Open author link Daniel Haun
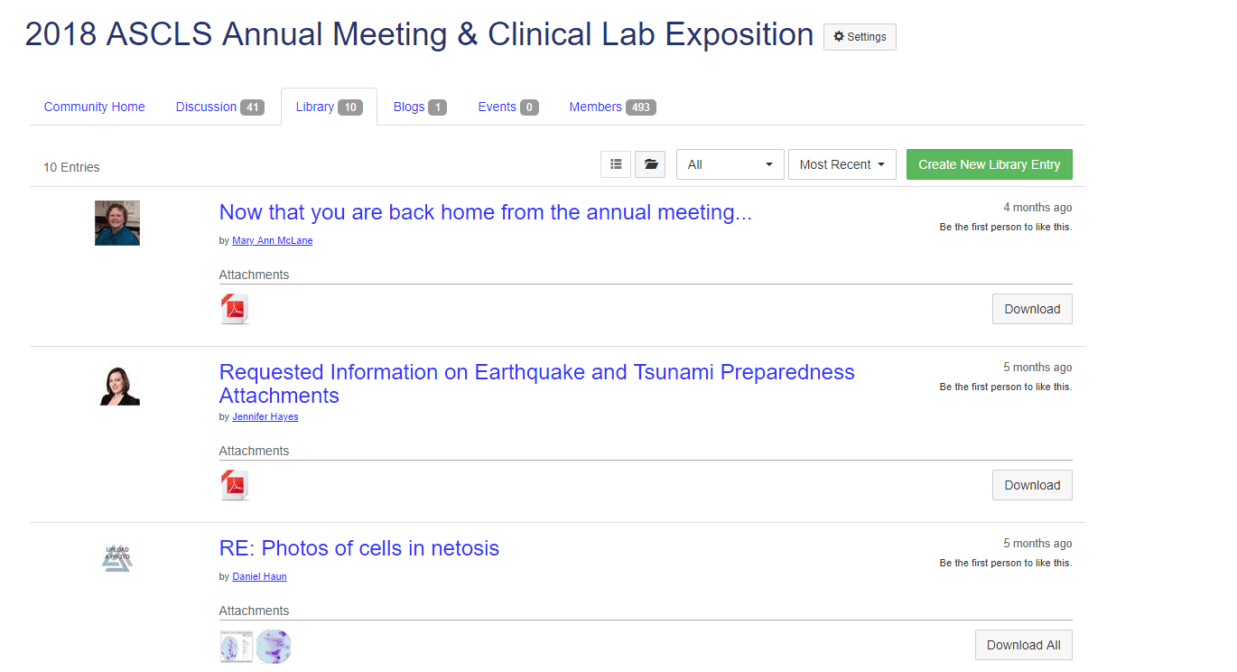 [x=259, y=576]
